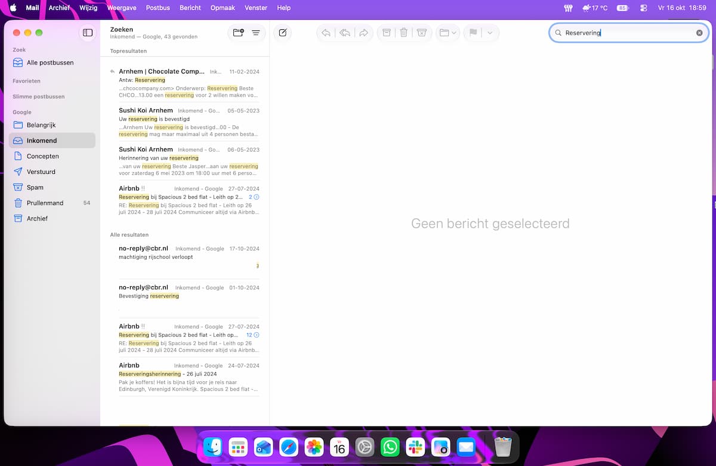Click the Slimme postbussen section header
The height and width of the screenshot is (466, 716).
(x=38, y=96)
